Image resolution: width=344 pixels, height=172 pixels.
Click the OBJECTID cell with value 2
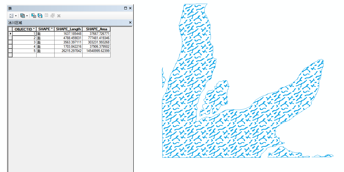tap(25, 38)
